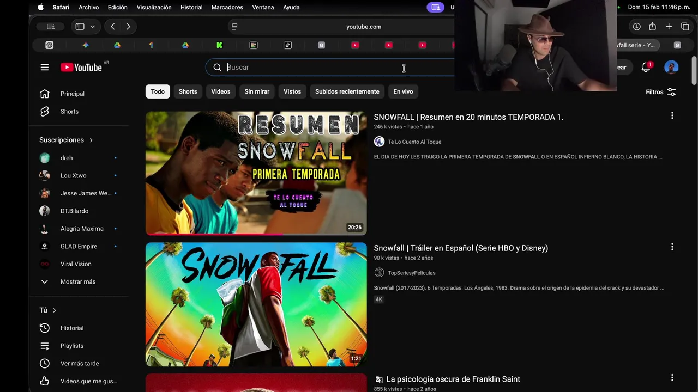This screenshot has width=698, height=392.
Task: Open Snowfall Tráiler en Español title
Action: (x=461, y=248)
